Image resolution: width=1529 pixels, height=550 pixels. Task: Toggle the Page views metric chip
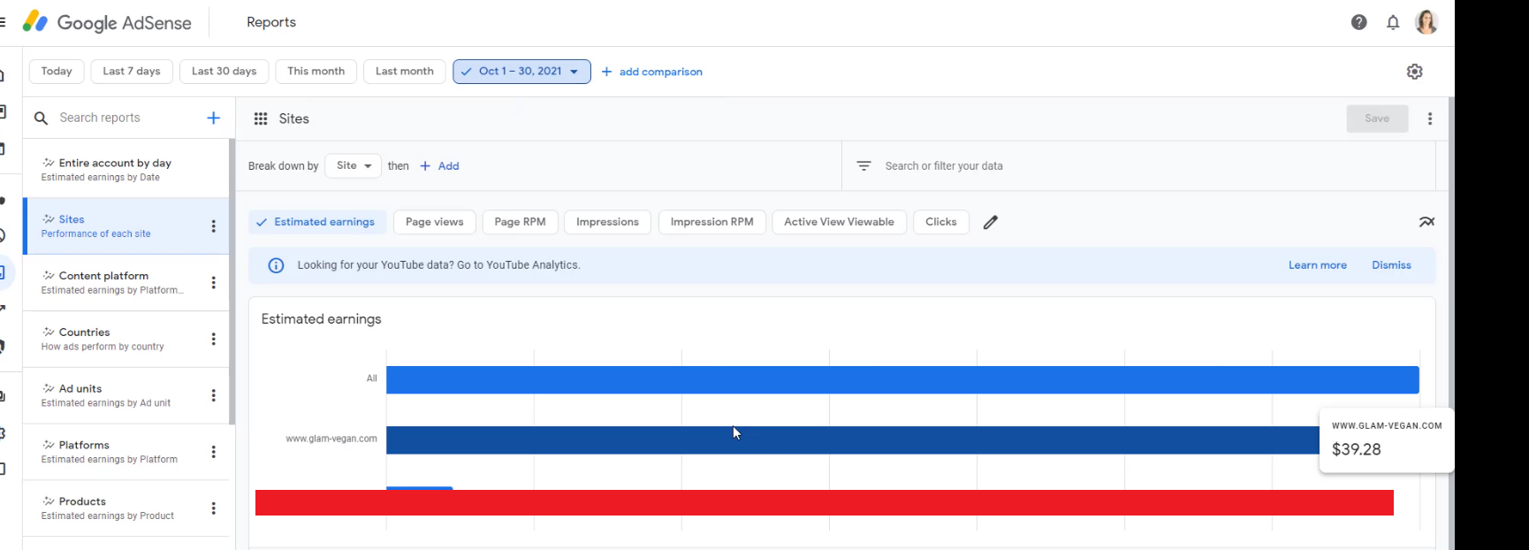tap(435, 222)
